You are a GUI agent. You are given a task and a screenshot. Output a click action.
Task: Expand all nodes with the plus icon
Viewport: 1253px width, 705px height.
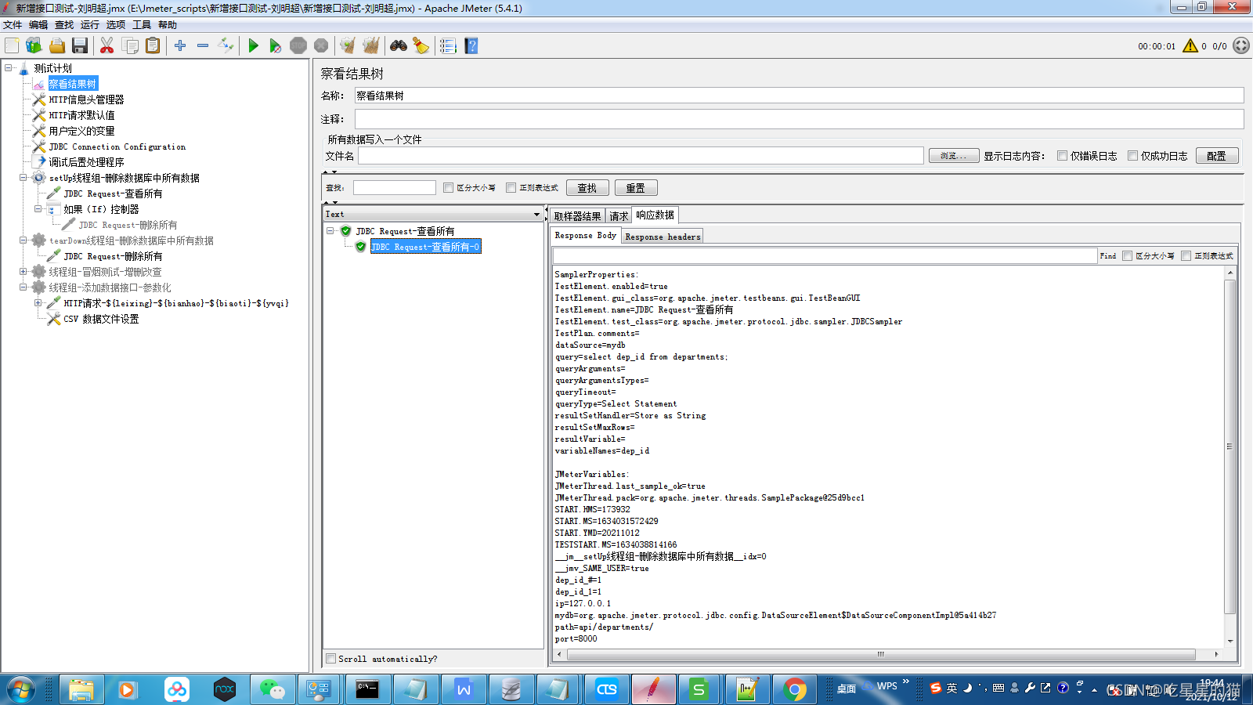180,45
